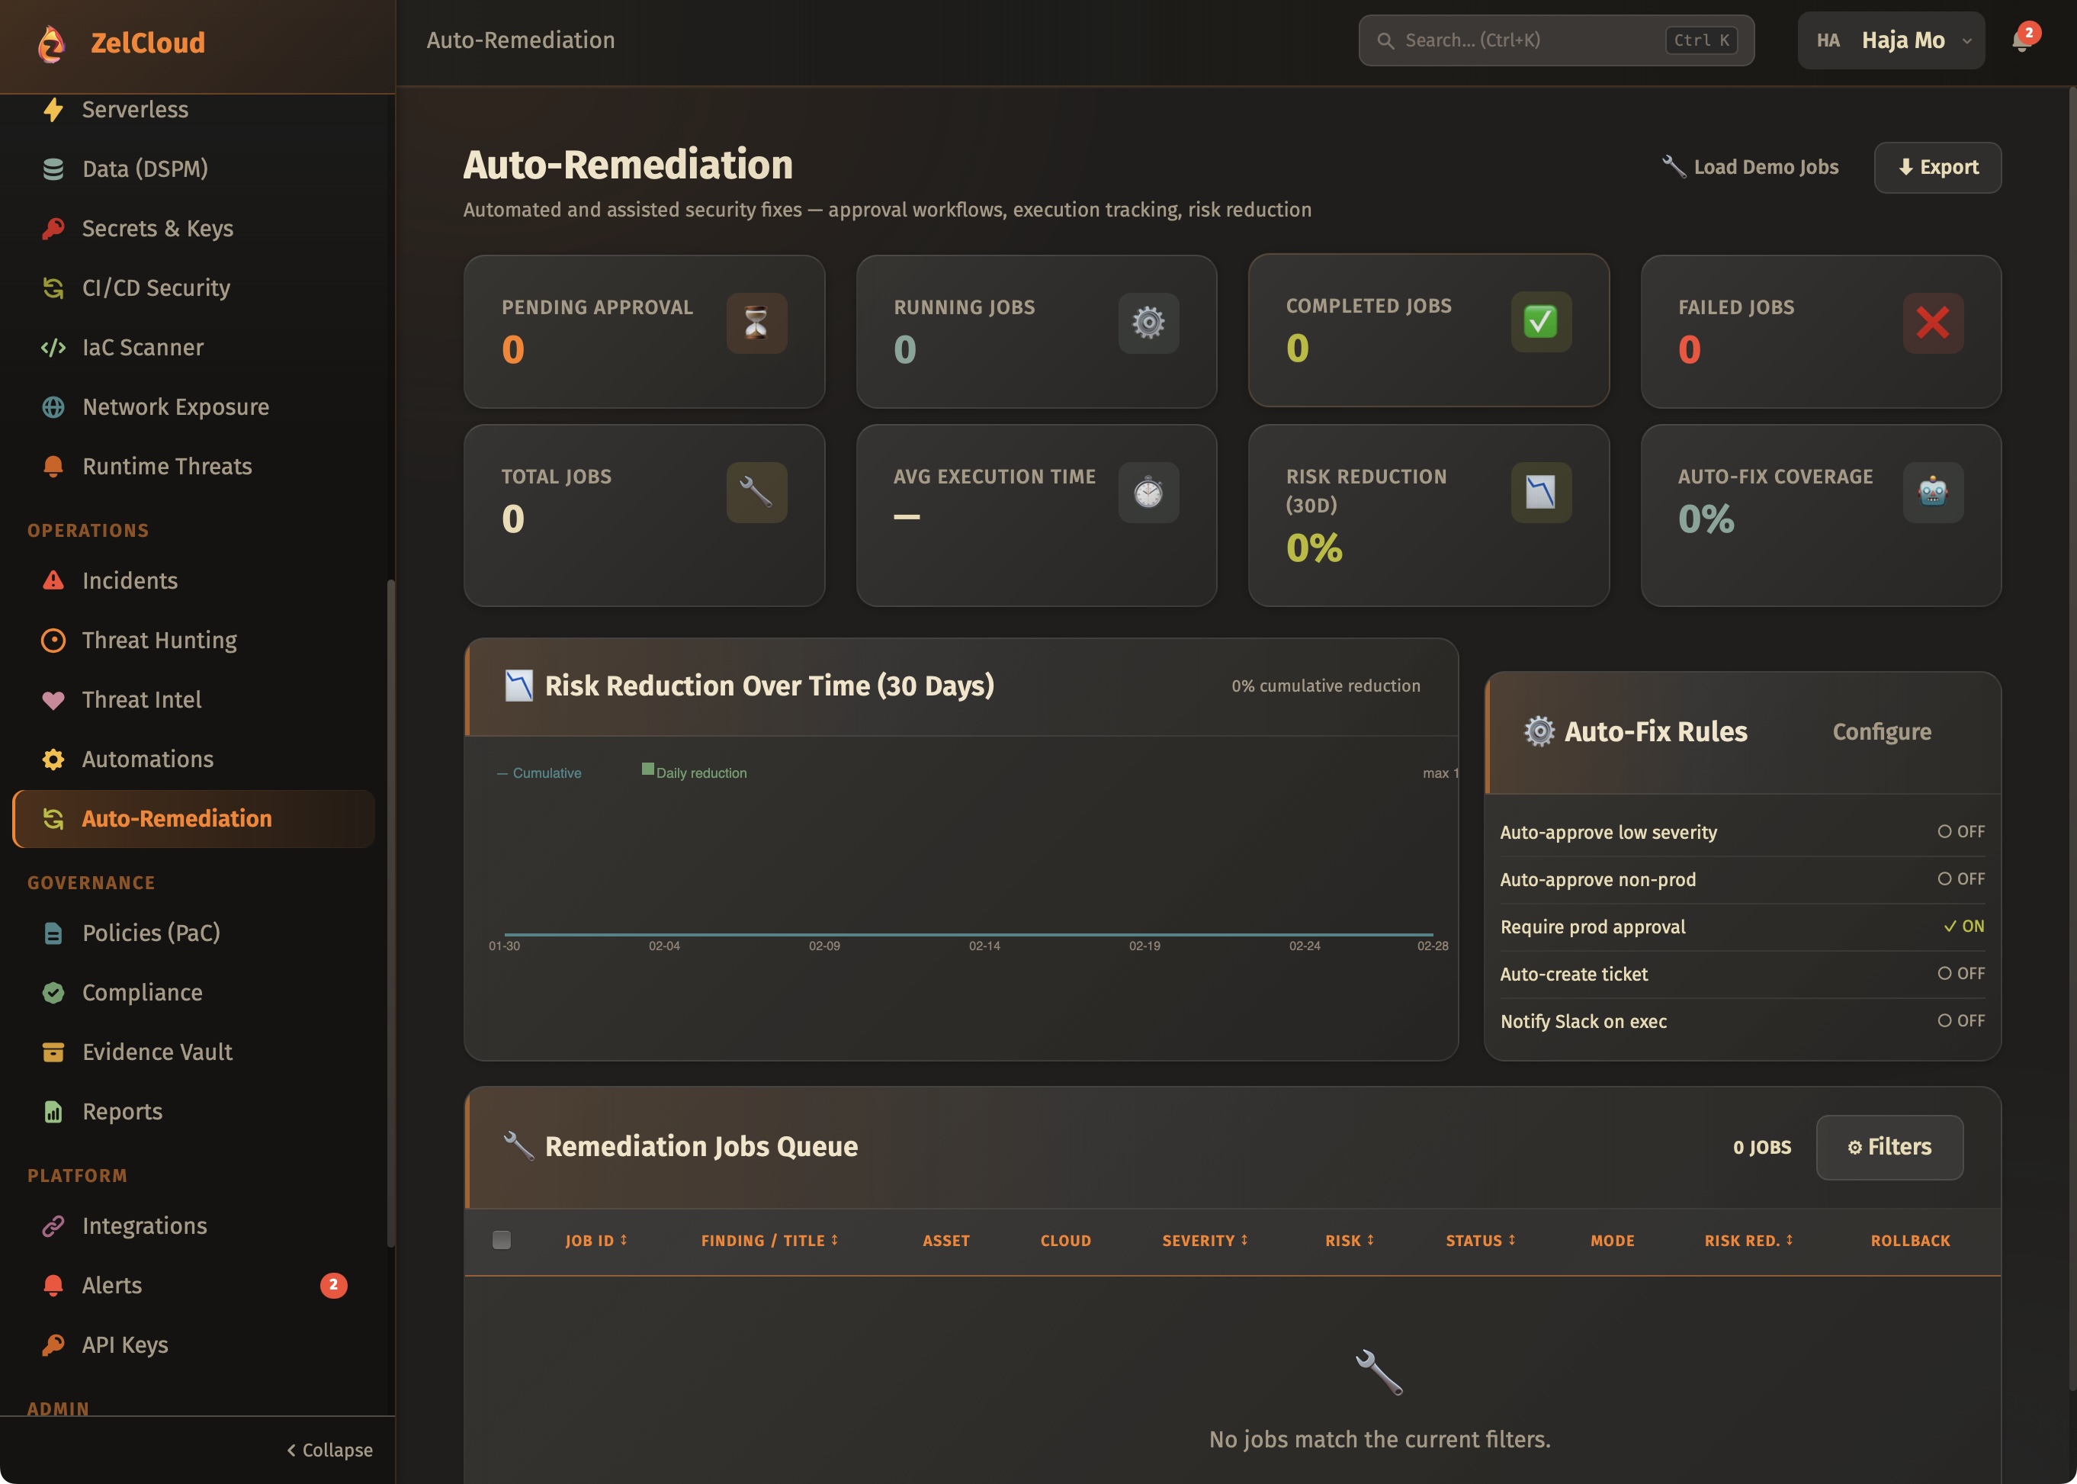
Task: Toggle the Require prod approval rule
Action: click(1963, 926)
